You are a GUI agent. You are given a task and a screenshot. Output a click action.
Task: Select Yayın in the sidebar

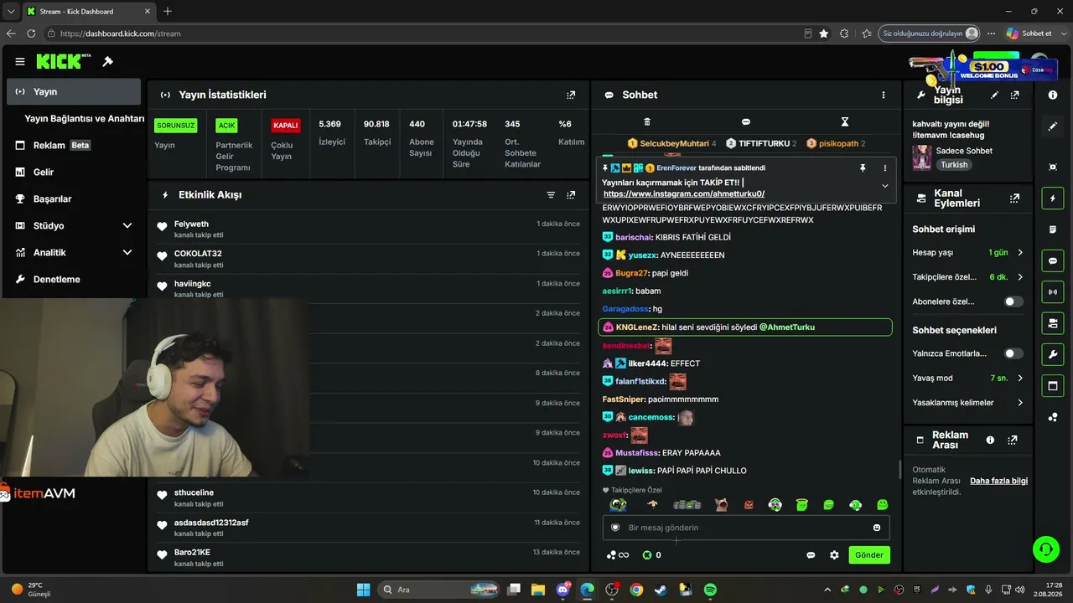[73, 91]
